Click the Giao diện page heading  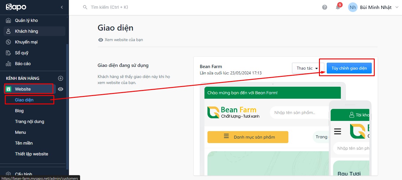[115, 28]
